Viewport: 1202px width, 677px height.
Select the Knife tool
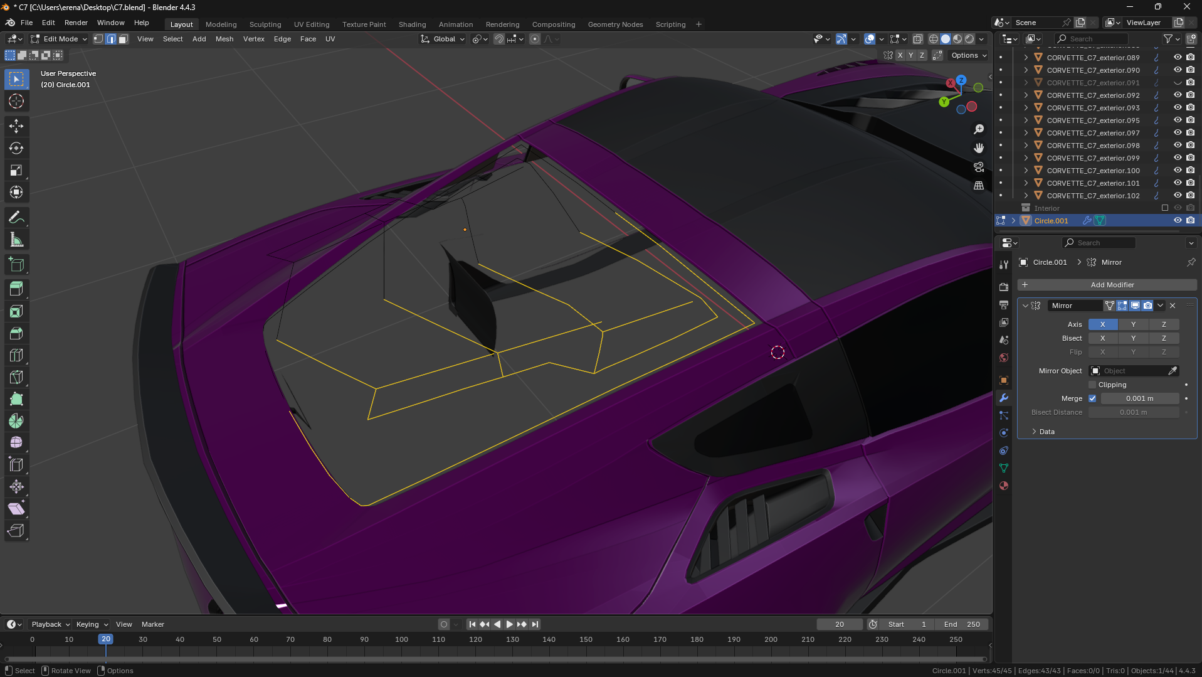click(x=16, y=377)
